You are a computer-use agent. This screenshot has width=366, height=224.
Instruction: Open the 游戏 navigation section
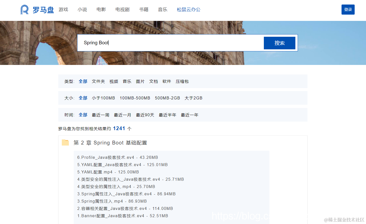point(63,10)
